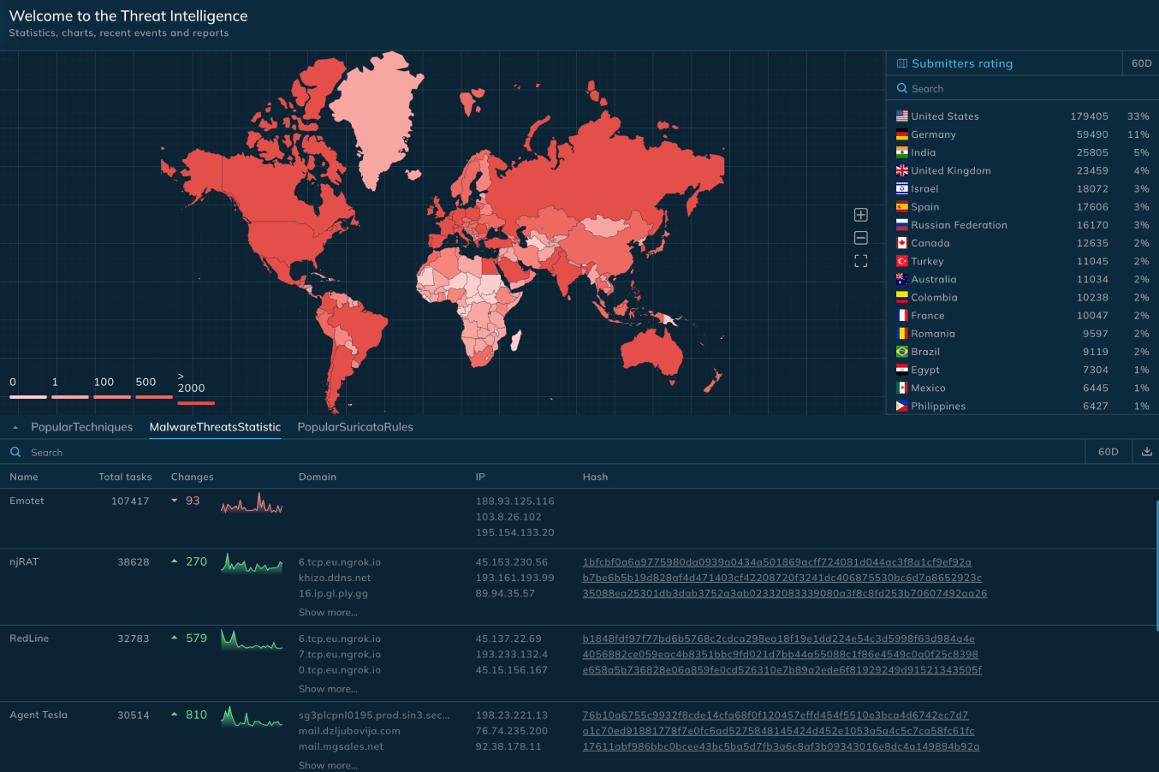Download the malware statistics table
The height and width of the screenshot is (772, 1159).
click(1146, 452)
